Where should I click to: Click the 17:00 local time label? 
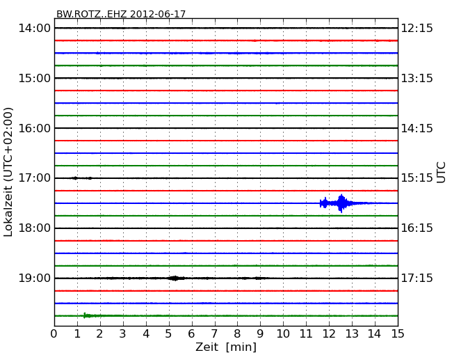34,178
